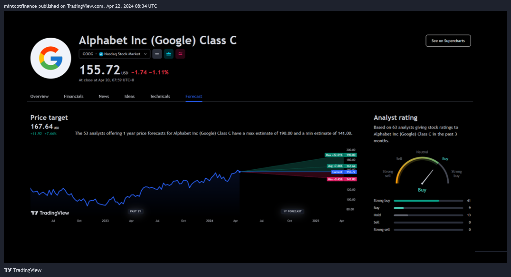Click the TradingView logo on the chart

tap(50, 213)
